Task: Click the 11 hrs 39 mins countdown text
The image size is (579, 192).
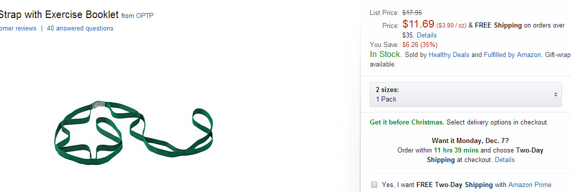Action: (456, 150)
